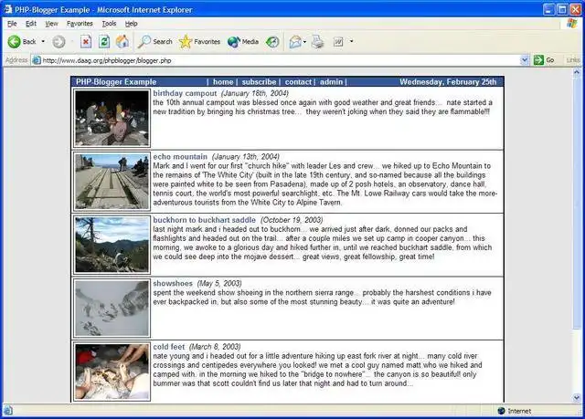Click the green Back arrow button

(x=22, y=42)
